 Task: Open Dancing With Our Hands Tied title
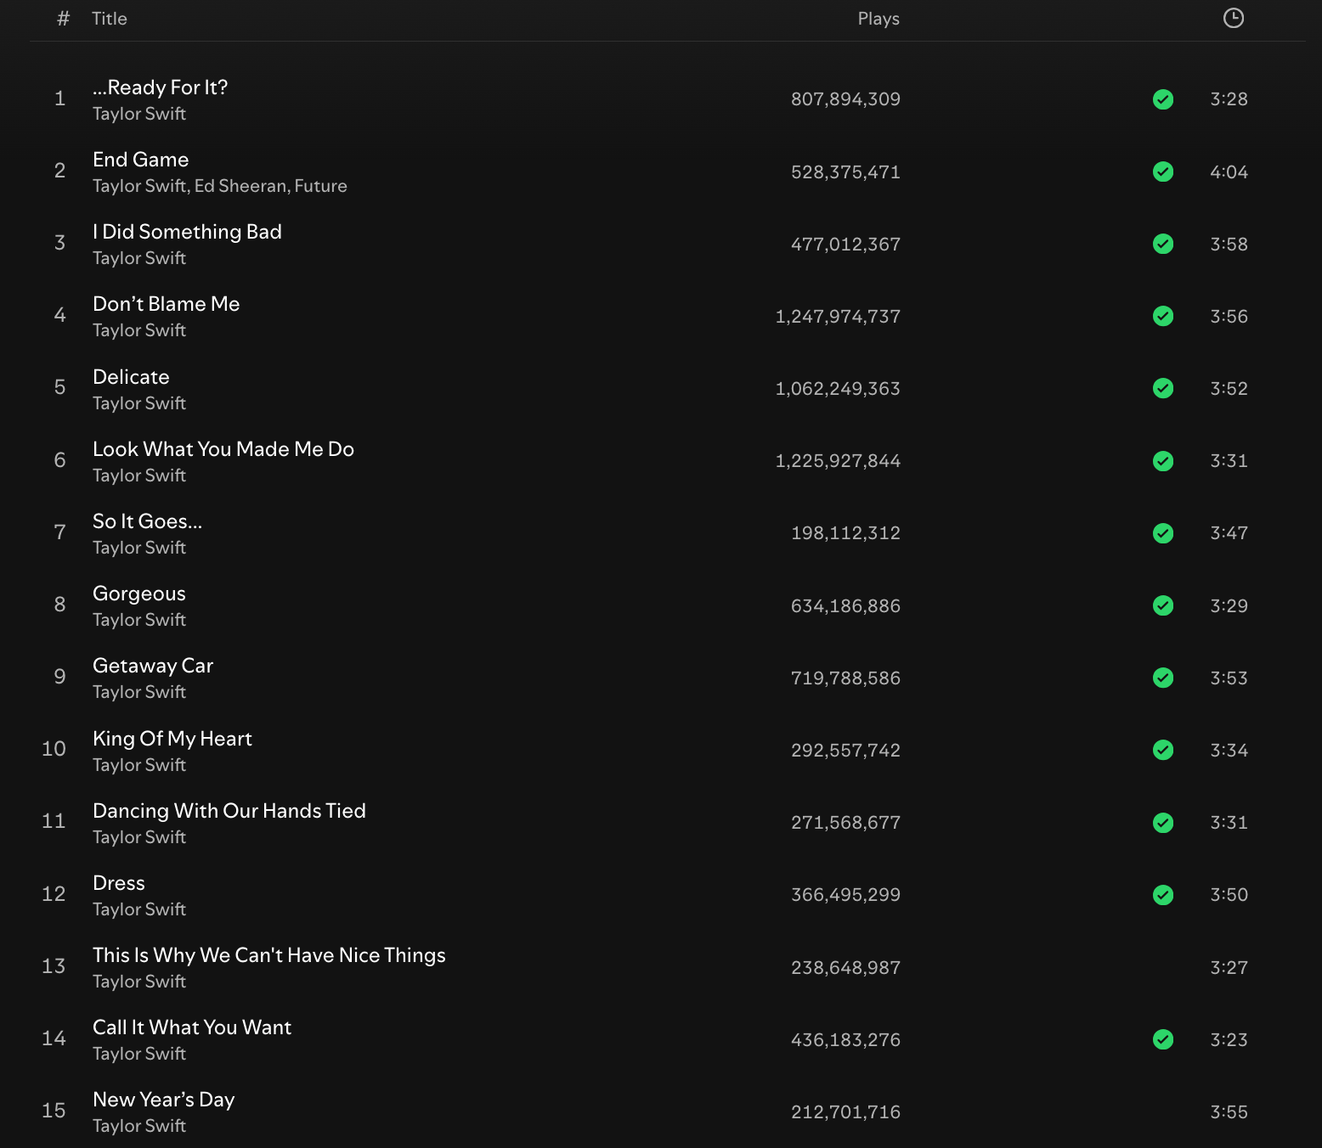pos(229,811)
